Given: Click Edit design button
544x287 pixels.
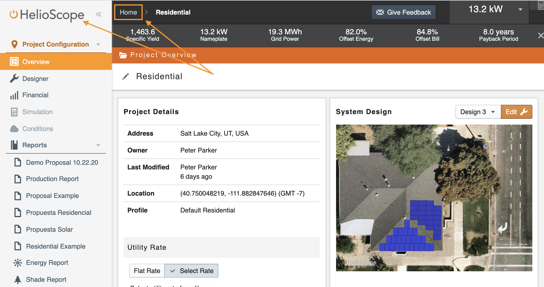Looking at the screenshot, I should pos(516,112).
